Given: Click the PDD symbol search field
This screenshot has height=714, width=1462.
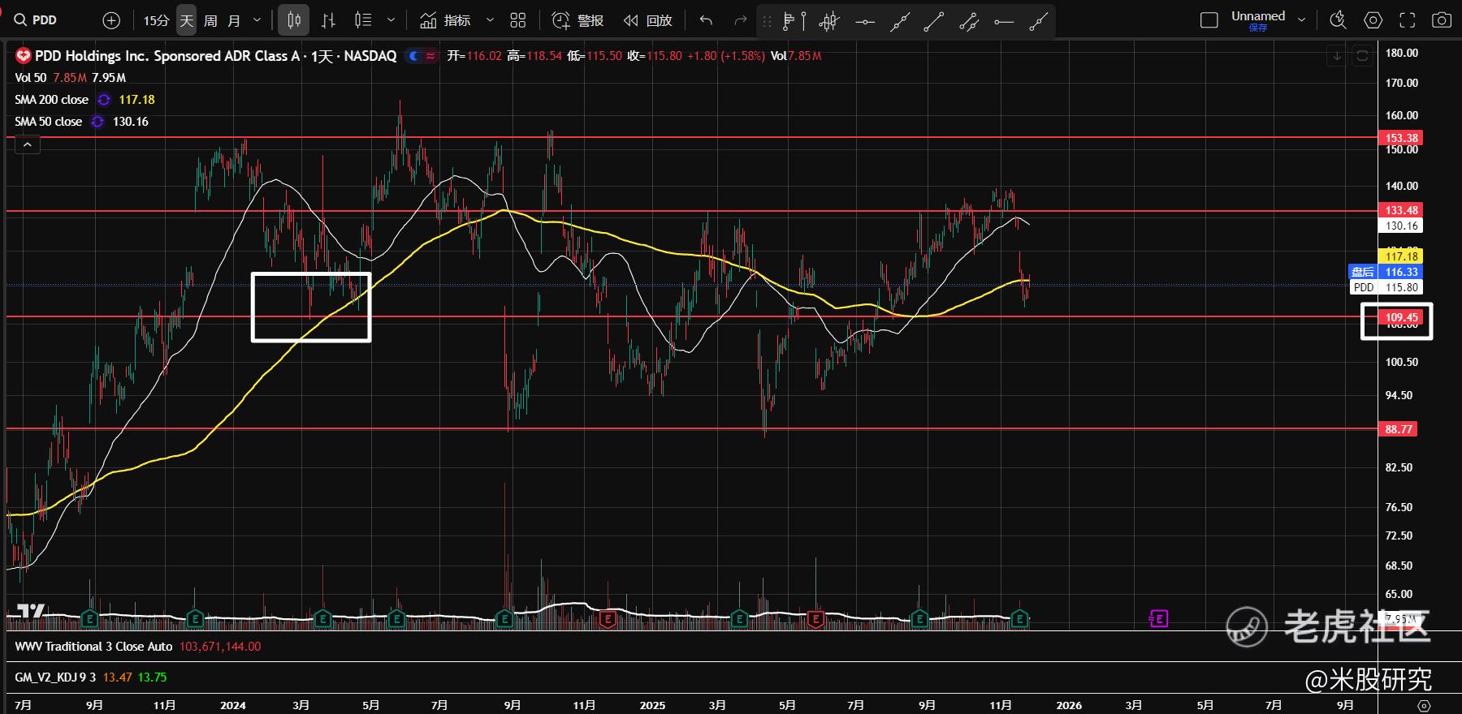Looking at the screenshot, I should [45, 20].
